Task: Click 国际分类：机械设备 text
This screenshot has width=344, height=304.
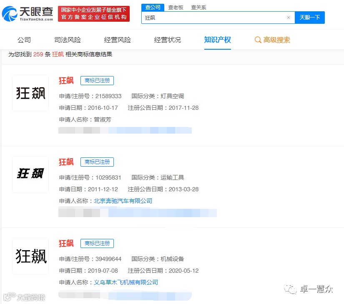Action: 158,259
